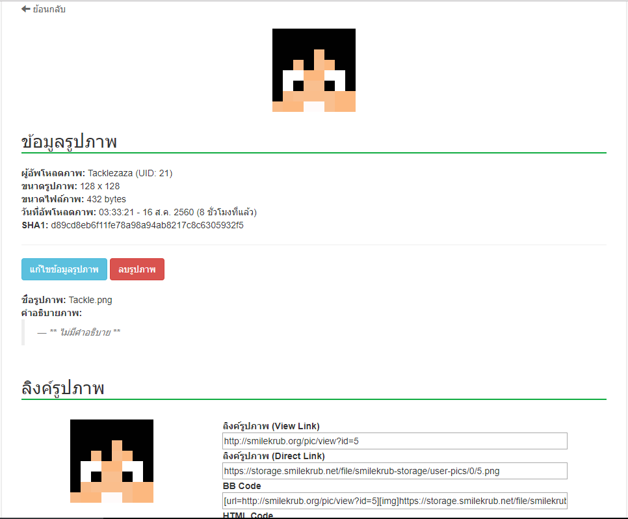
Task: Focus the View Link URL field
Action: click(x=395, y=441)
